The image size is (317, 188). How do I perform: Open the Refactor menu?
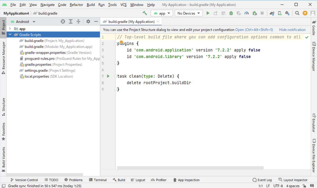[76, 5]
